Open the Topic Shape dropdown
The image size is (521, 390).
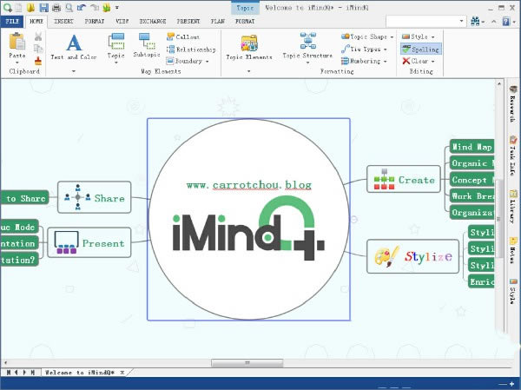click(392, 36)
